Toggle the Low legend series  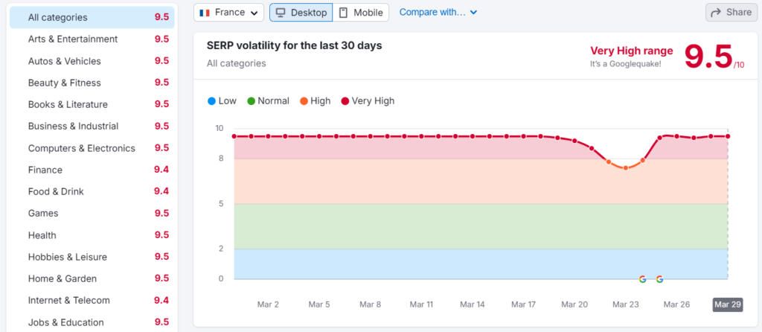pos(222,100)
